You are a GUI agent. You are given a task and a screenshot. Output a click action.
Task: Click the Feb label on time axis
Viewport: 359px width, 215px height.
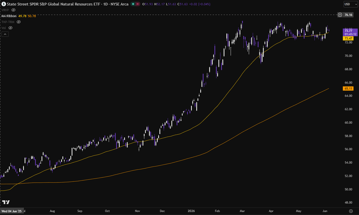pyautogui.click(x=217, y=211)
